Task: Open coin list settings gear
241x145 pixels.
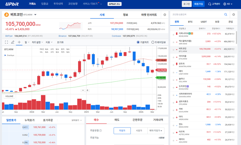Action: 233,14
